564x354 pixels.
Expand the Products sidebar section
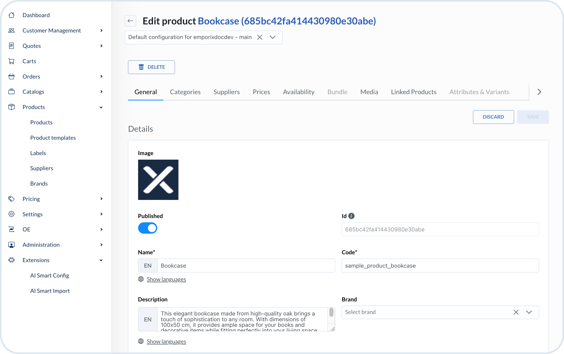(101, 107)
